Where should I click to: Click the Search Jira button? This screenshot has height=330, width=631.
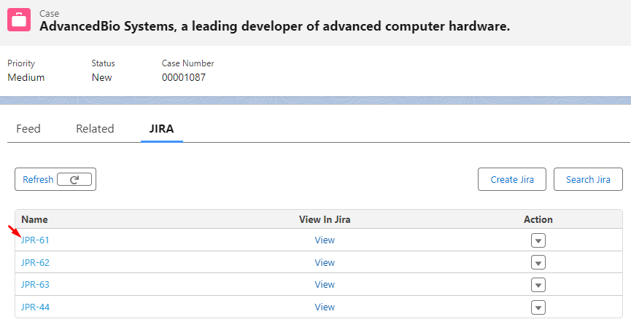pyautogui.click(x=588, y=179)
